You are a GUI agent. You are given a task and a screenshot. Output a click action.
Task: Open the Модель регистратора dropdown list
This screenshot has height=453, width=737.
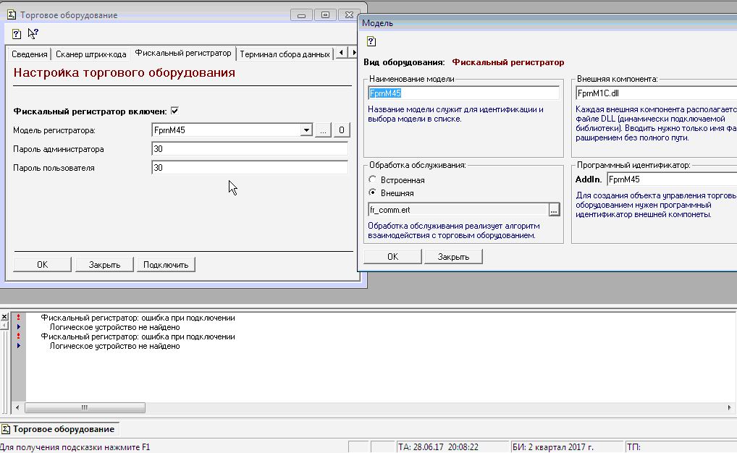point(306,130)
